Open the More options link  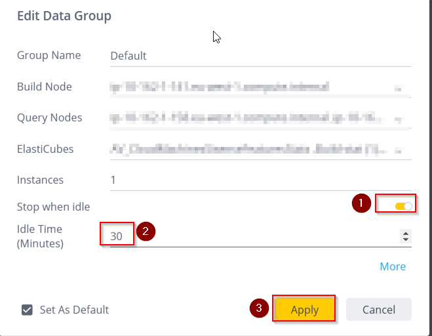pyautogui.click(x=393, y=266)
